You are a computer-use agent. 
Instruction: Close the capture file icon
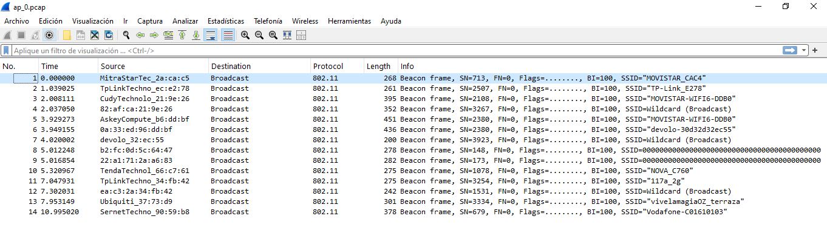tap(95, 35)
